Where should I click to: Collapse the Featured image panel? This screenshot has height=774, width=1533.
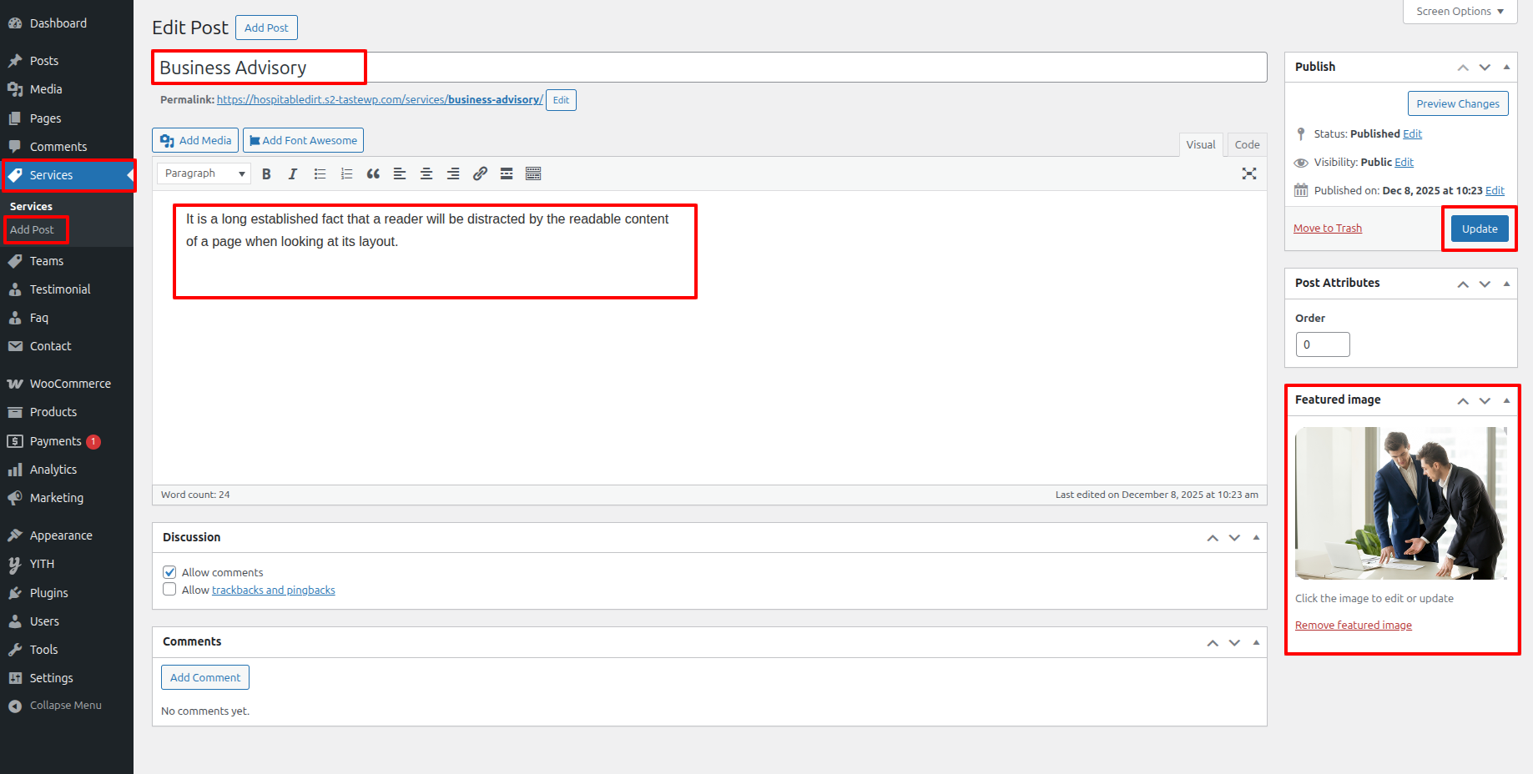[1506, 400]
